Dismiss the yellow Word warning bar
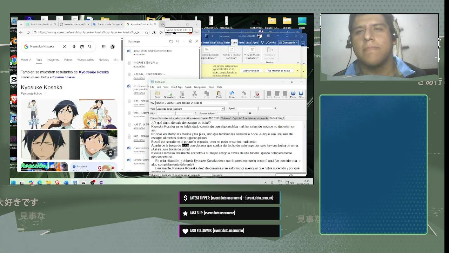The height and width of the screenshot is (253, 449). 297,71
